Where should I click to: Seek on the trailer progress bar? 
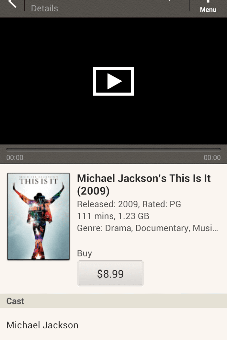point(113,149)
